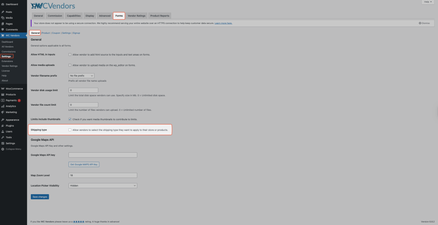
Task: Focus the Google Maps API key field
Action: 103,155
